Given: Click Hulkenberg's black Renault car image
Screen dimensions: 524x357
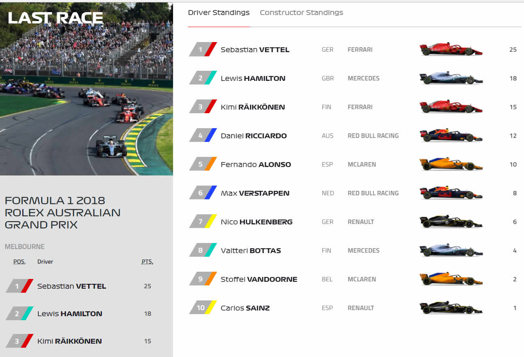Looking at the screenshot, I should click(x=451, y=222).
